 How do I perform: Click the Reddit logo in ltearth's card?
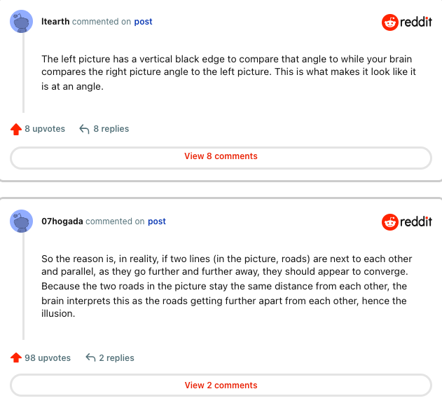pos(406,22)
